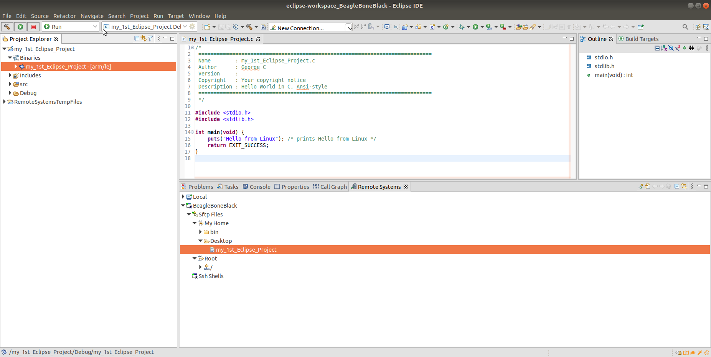Switch to the Call Graph tab
Viewport: 711px width, 357px height.
[x=330, y=187]
